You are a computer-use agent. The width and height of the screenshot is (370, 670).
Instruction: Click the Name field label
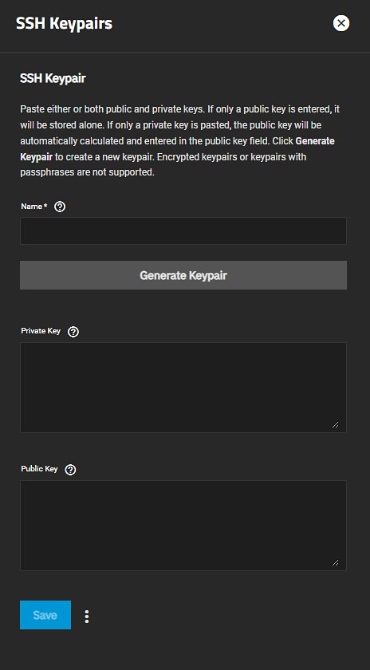pos(32,207)
